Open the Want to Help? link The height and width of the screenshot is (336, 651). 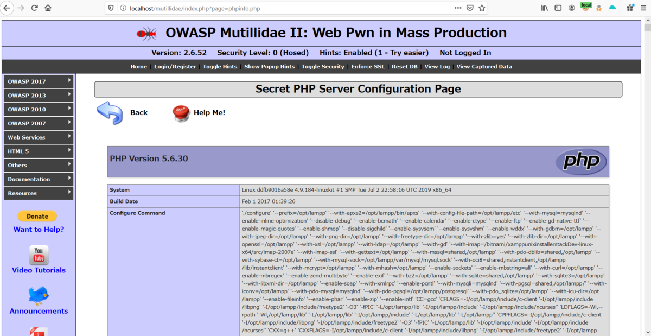(x=39, y=230)
